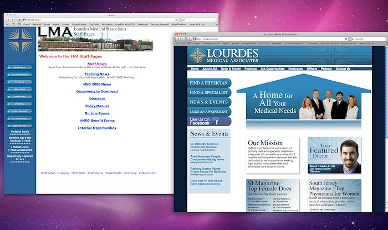Click reload icon in Home window address bar
Screen dimensions: 388x230
pyautogui.click(x=176, y=20)
